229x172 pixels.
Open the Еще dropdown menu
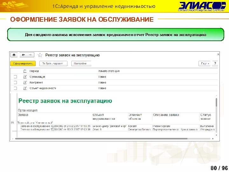pos(204,64)
